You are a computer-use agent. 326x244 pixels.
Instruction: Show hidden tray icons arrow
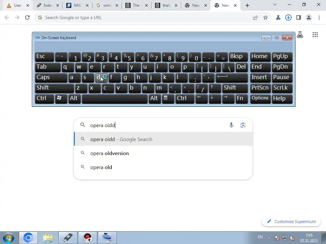(269, 238)
